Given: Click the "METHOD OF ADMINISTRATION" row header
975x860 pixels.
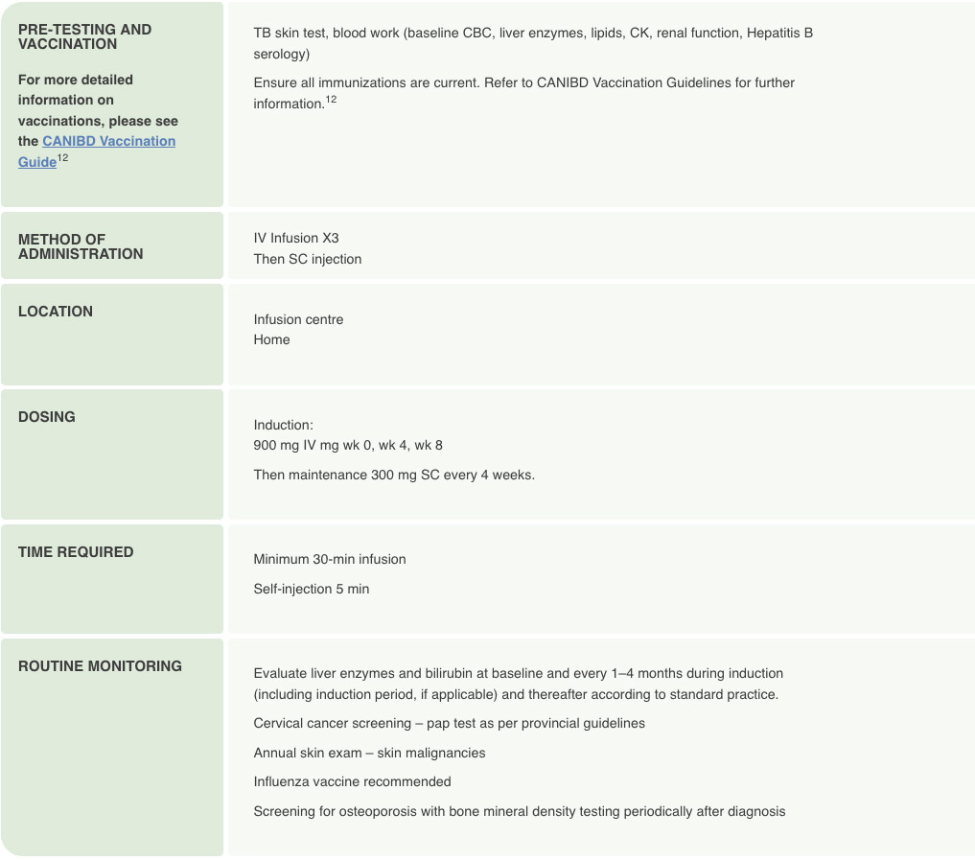Looking at the screenshot, I should pos(81,246).
